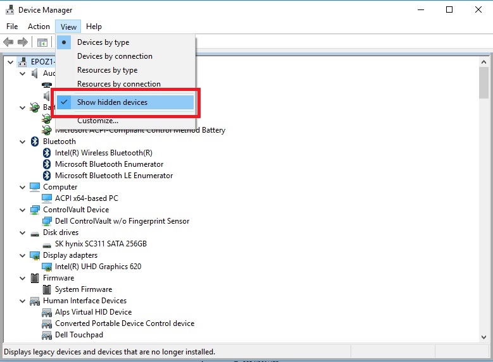Select the Intel(R) Wireless Bluetooth(R) device icon
Image resolution: width=493 pixels, height=362 pixels.
coord(47,153)
